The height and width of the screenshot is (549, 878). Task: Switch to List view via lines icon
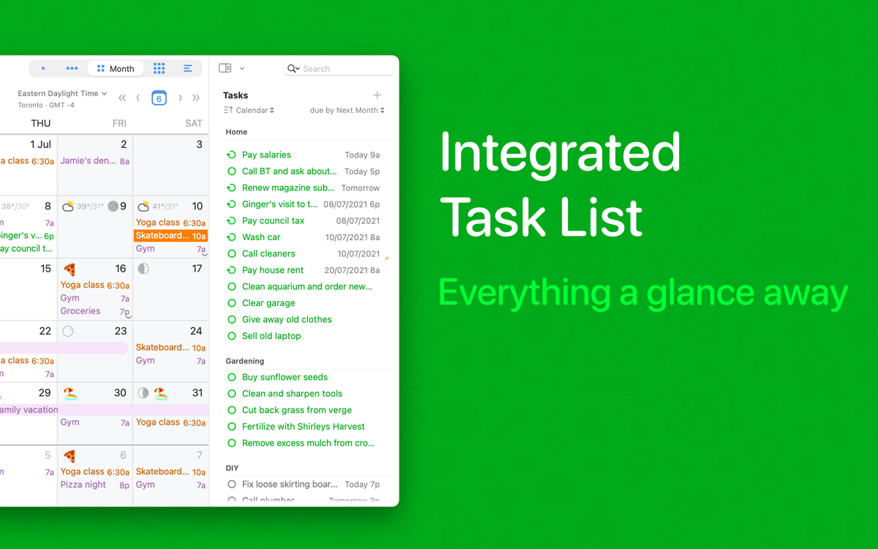coord(188,68)
